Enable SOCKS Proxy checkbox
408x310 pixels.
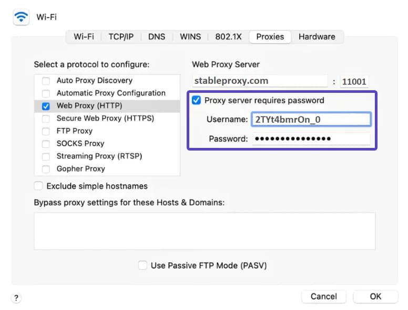pos(46,144)
